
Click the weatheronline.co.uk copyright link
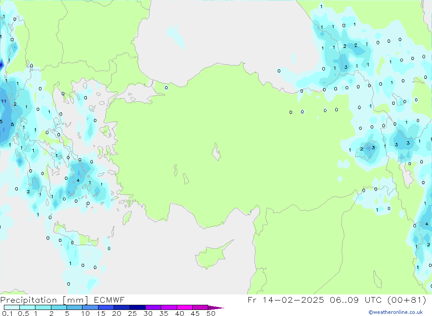395,312
